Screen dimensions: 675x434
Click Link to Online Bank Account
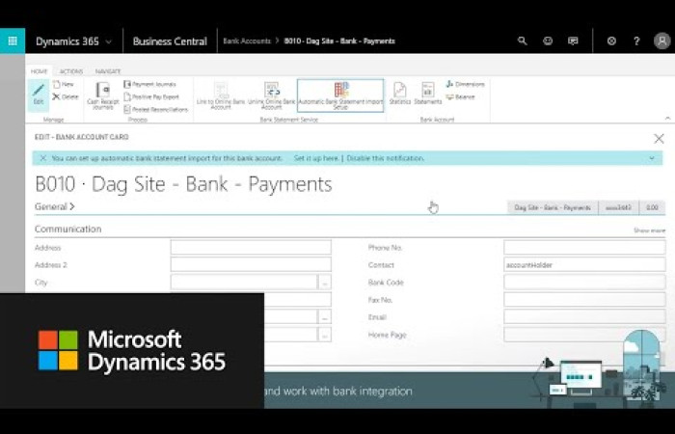[x=221, y=95]
